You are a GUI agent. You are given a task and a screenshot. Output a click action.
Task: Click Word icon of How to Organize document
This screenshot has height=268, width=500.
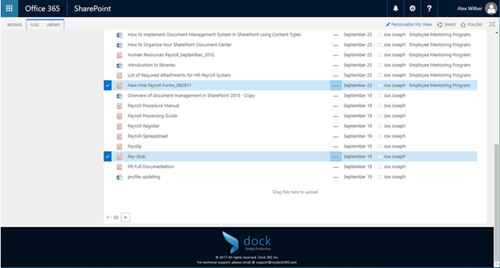click(119, 45)
